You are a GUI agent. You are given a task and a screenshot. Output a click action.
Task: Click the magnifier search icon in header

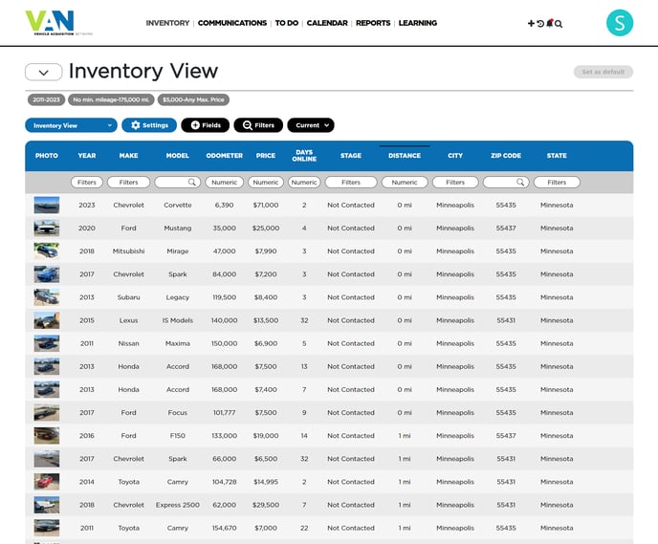[559, 24]
